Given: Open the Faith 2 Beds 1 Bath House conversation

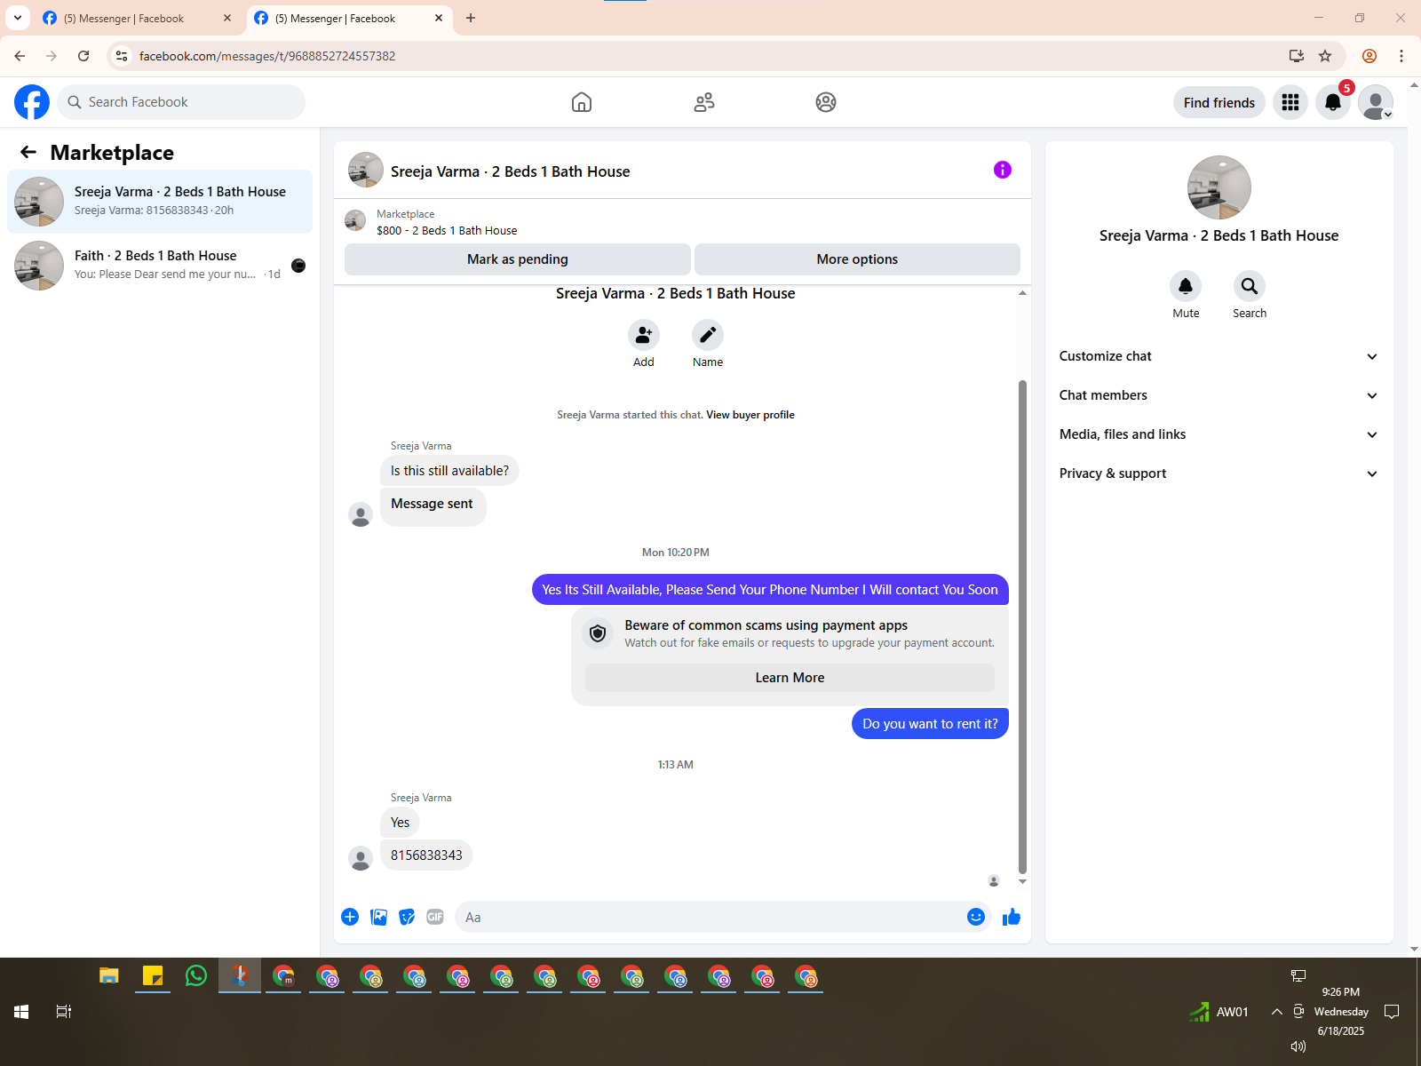Looking at the screenshot, I should click(160, 266).
